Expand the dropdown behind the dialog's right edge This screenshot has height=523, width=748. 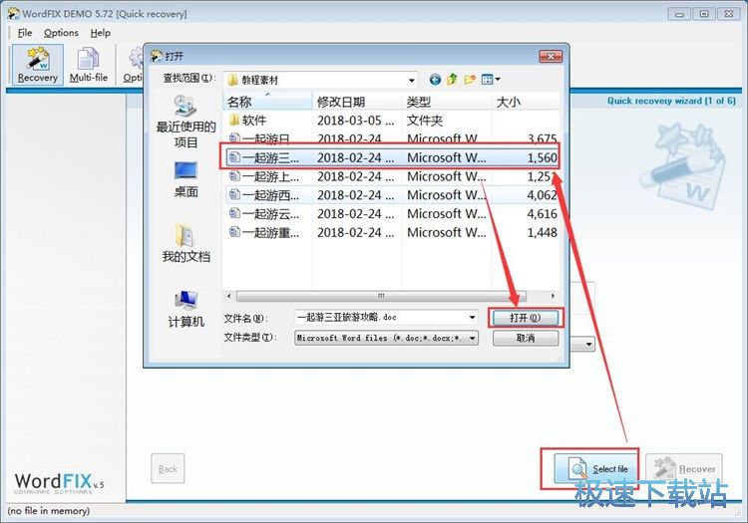589,344
